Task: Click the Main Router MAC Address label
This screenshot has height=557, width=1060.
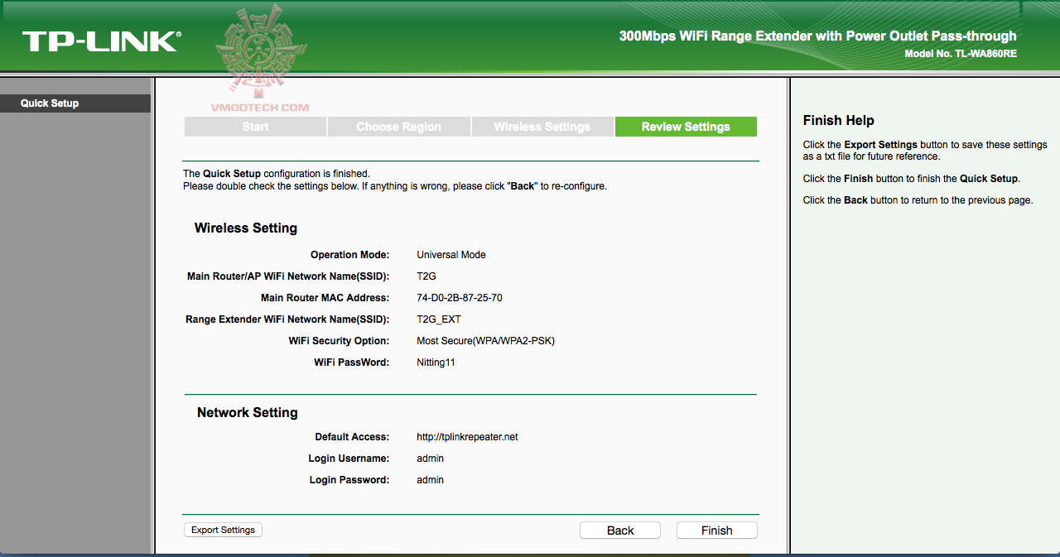Action: pos(325,298)
